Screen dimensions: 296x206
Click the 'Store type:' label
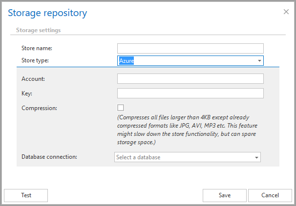tap(35, 60)
